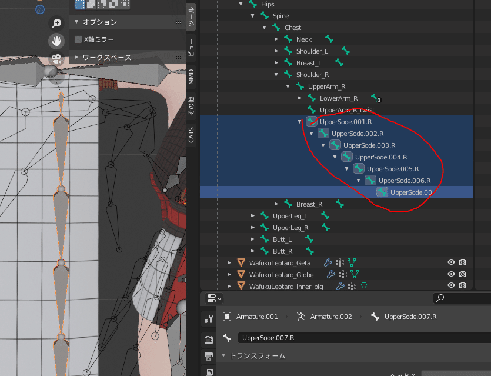Open the CATS sidebar tab
The height and width of the screenshot is (376, 491).
191,135
